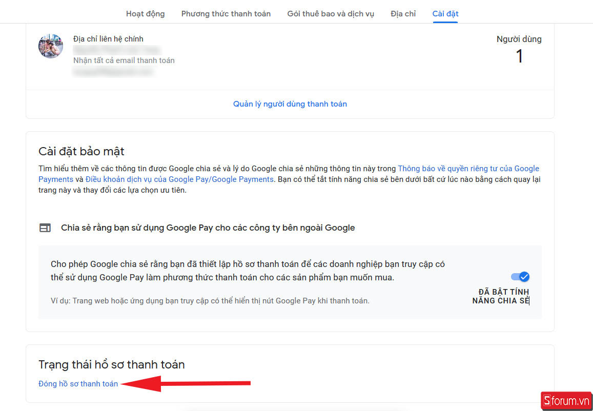Click Đóng hồ sơ thanh toán link
593x411 pixels.
point(78,384)
